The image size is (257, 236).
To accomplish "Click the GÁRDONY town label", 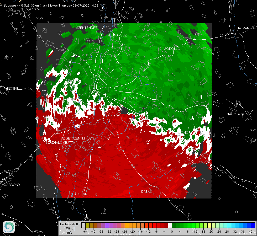I will pos(12,185).
